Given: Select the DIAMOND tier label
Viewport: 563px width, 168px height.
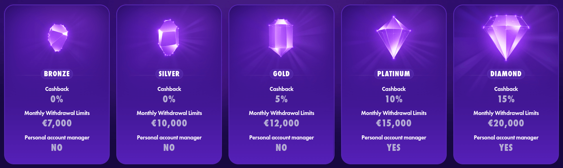Looking at the screenshot, I should tap(506, 74).
